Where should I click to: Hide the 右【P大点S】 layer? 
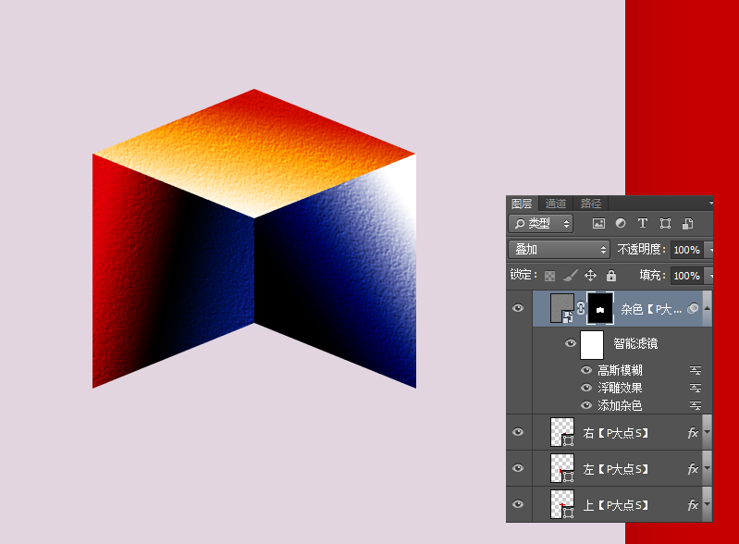tap(519, 432)
